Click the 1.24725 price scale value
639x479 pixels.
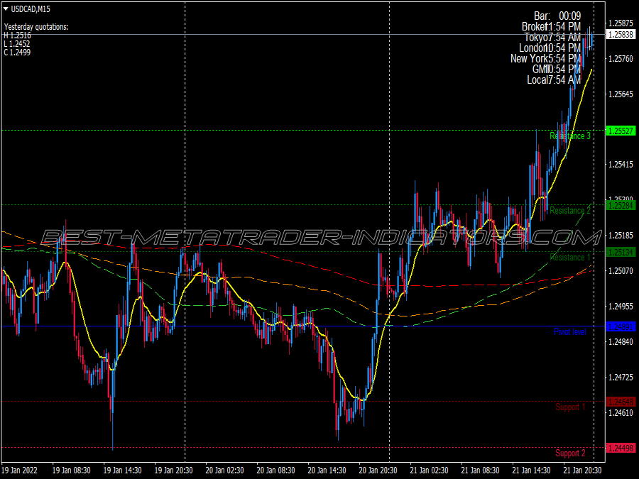[x=621, y=378]
